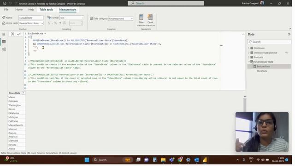Switch to the Table tools tab
Screen dimensions: 295x166
coord(46,10)
